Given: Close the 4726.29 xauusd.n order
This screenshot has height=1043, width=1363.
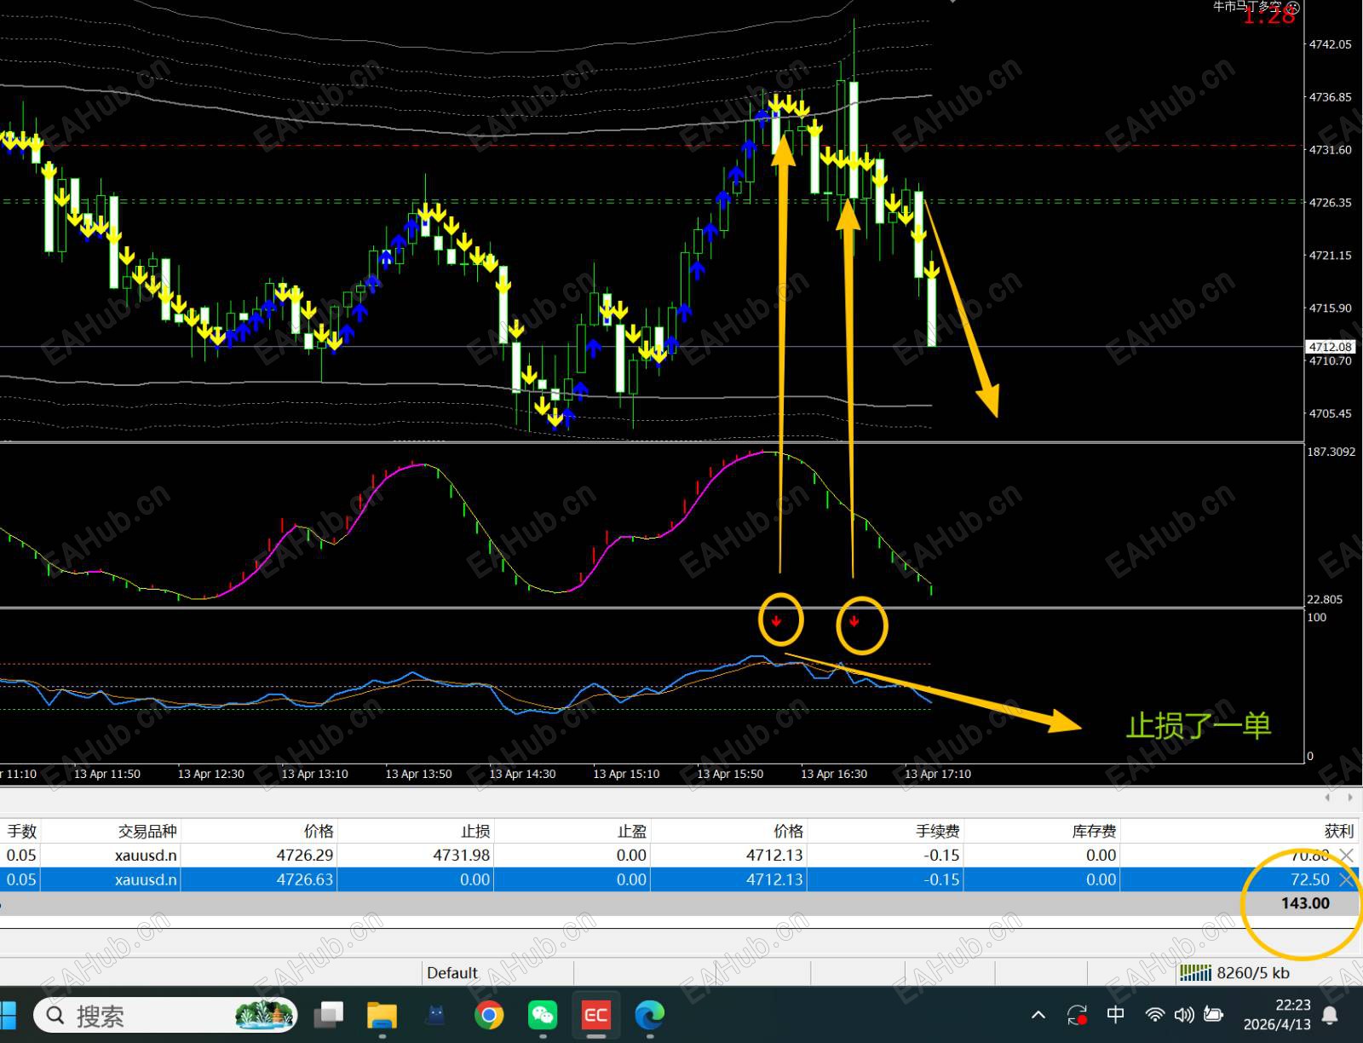Looking at the screenshot, I should [1346, 855].
